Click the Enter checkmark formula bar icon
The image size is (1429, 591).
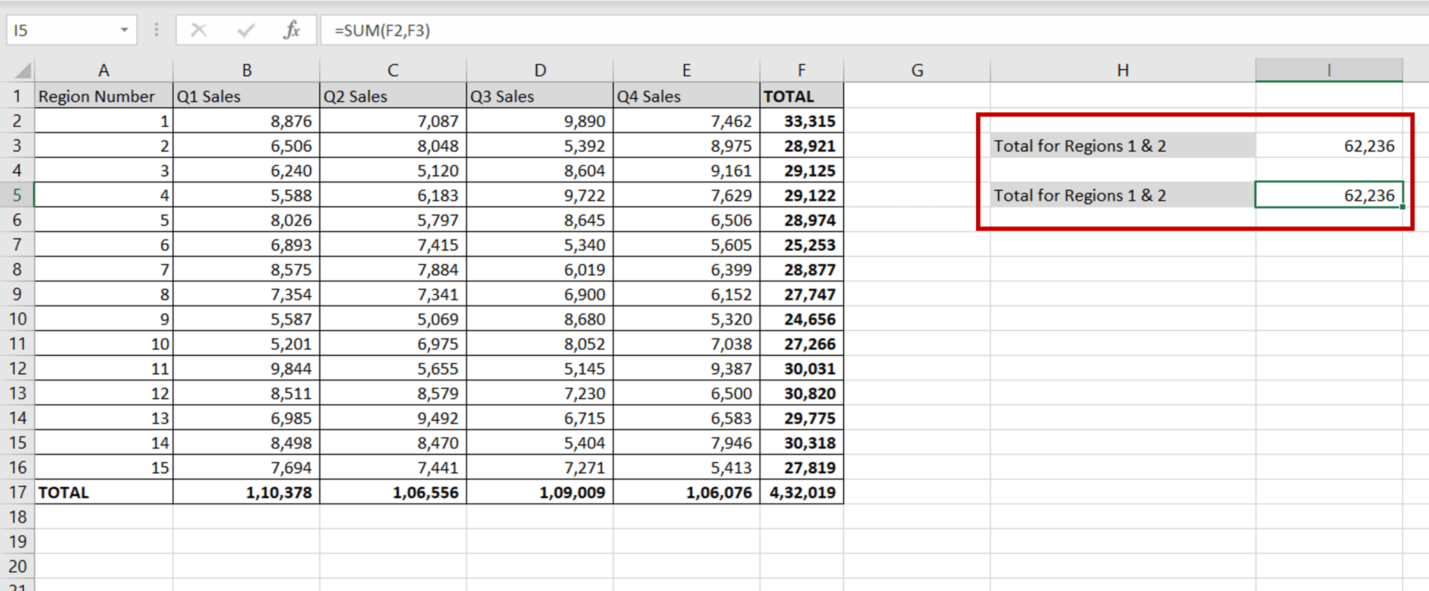[x=246, y=30]
